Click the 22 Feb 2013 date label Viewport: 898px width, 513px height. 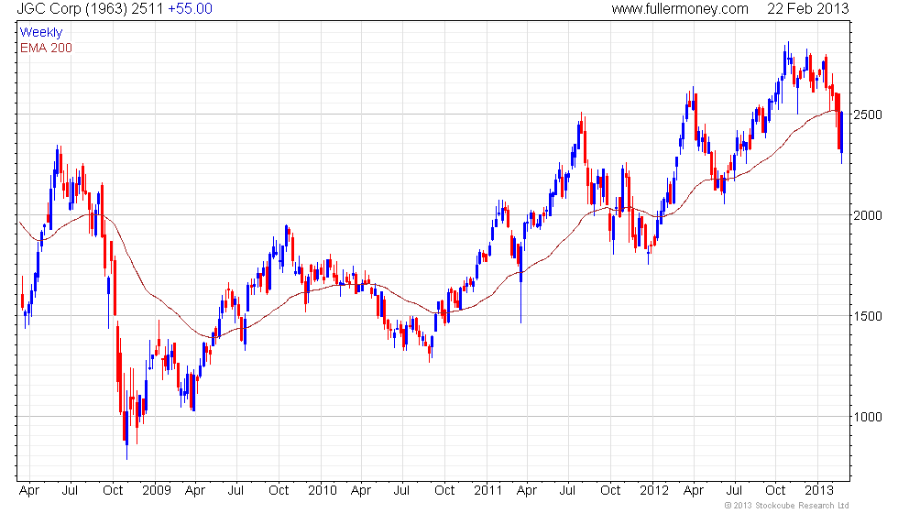[x=807, y=8]
